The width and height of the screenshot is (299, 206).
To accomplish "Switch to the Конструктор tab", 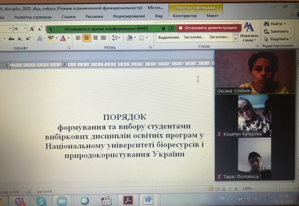I will pos(185,16).
